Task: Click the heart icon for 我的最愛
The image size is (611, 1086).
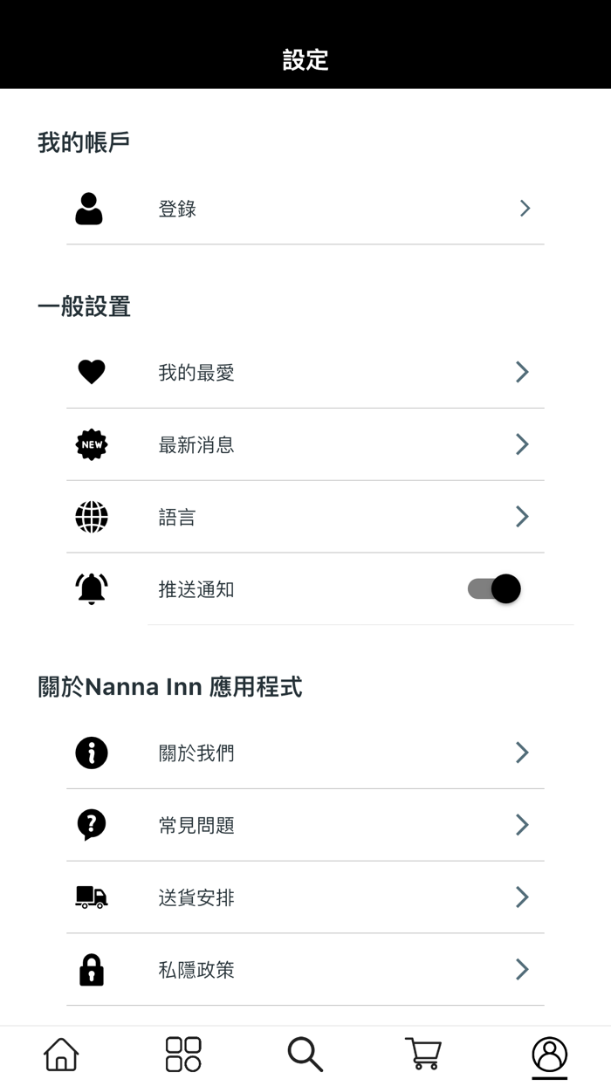Action: [92, 373]
